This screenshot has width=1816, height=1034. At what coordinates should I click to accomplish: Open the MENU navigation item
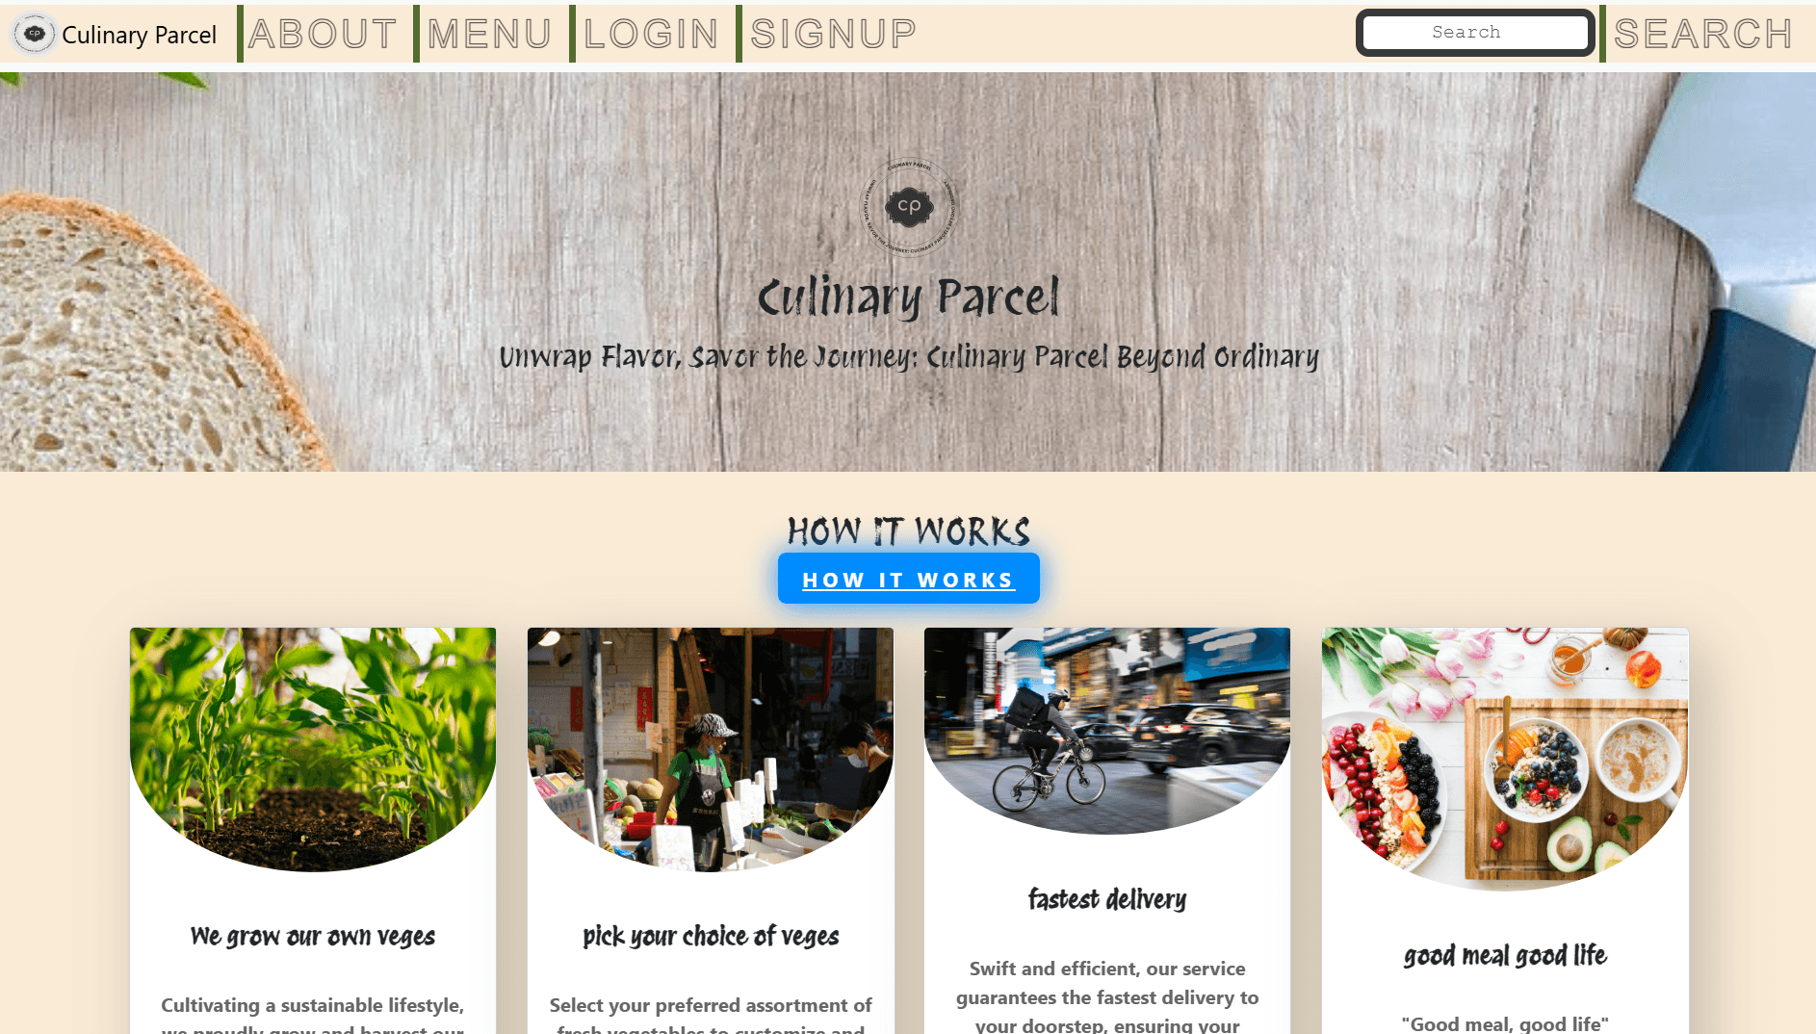489,34
